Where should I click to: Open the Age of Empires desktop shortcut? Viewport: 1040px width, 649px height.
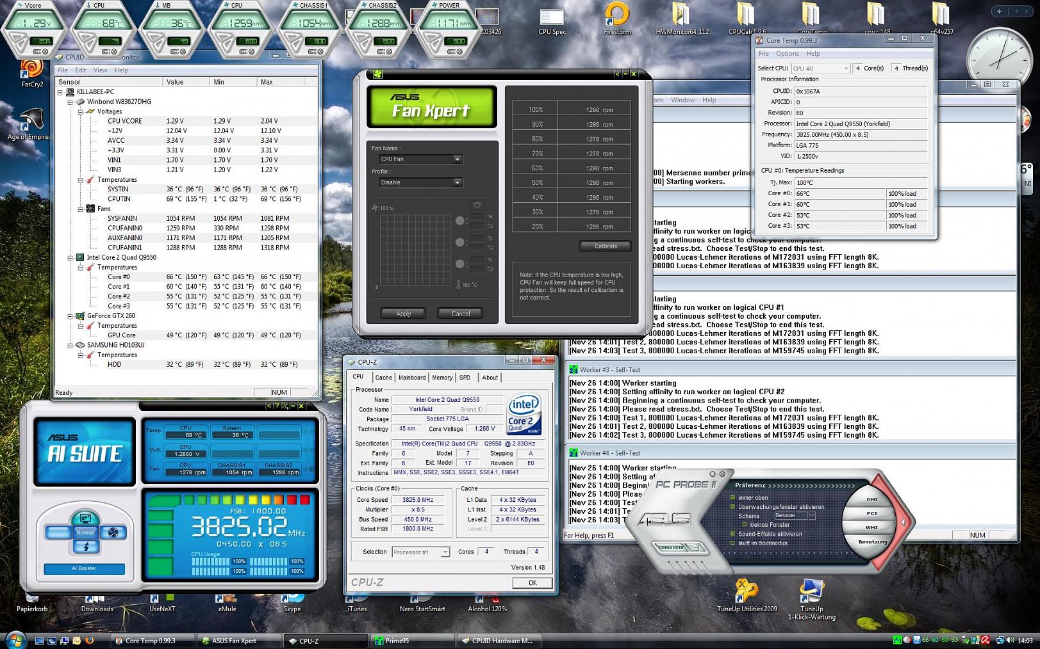coord(30,124)
